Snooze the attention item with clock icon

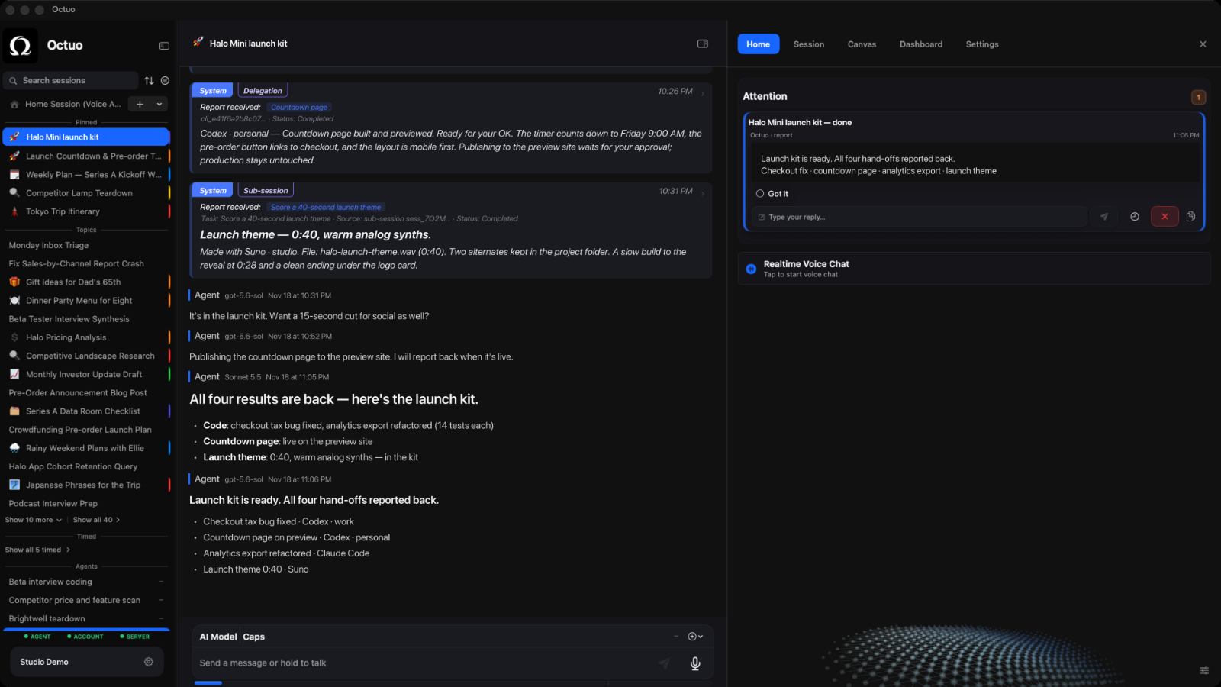coord(1135,217)
